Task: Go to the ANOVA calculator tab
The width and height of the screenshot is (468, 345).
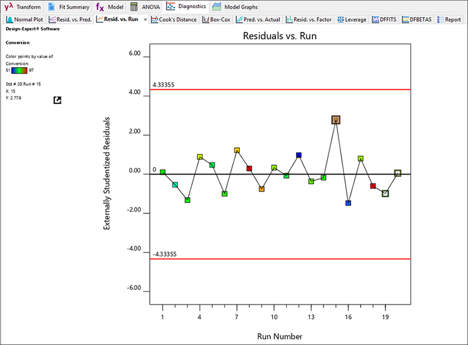Action: (x=145, y=7)
